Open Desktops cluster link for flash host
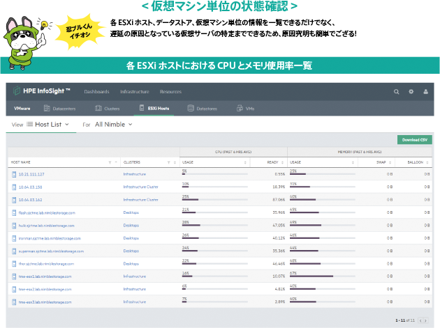Screen dimensions: 440x328 point(131,212)
